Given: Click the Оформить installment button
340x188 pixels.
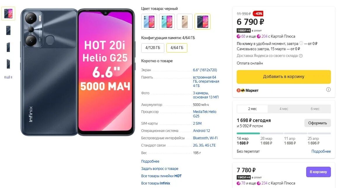Looking at the screenshot, I should pos(318,123).
